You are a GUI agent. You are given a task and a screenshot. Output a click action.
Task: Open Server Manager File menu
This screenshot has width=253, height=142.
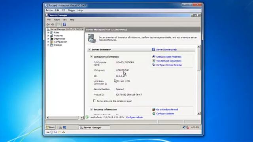click(49, 20)
